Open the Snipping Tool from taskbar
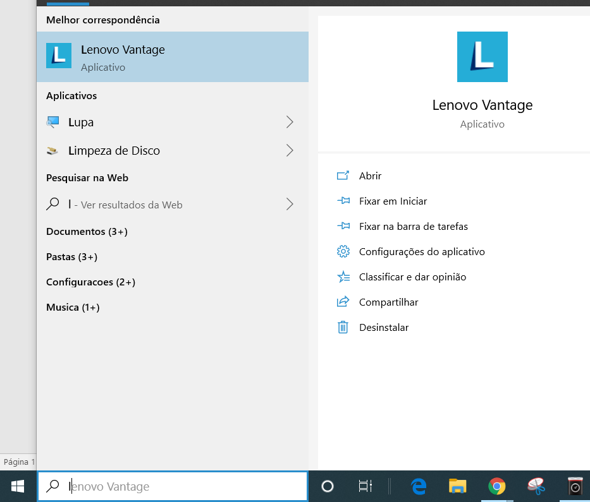590x502 pixels. pos(536,486)
